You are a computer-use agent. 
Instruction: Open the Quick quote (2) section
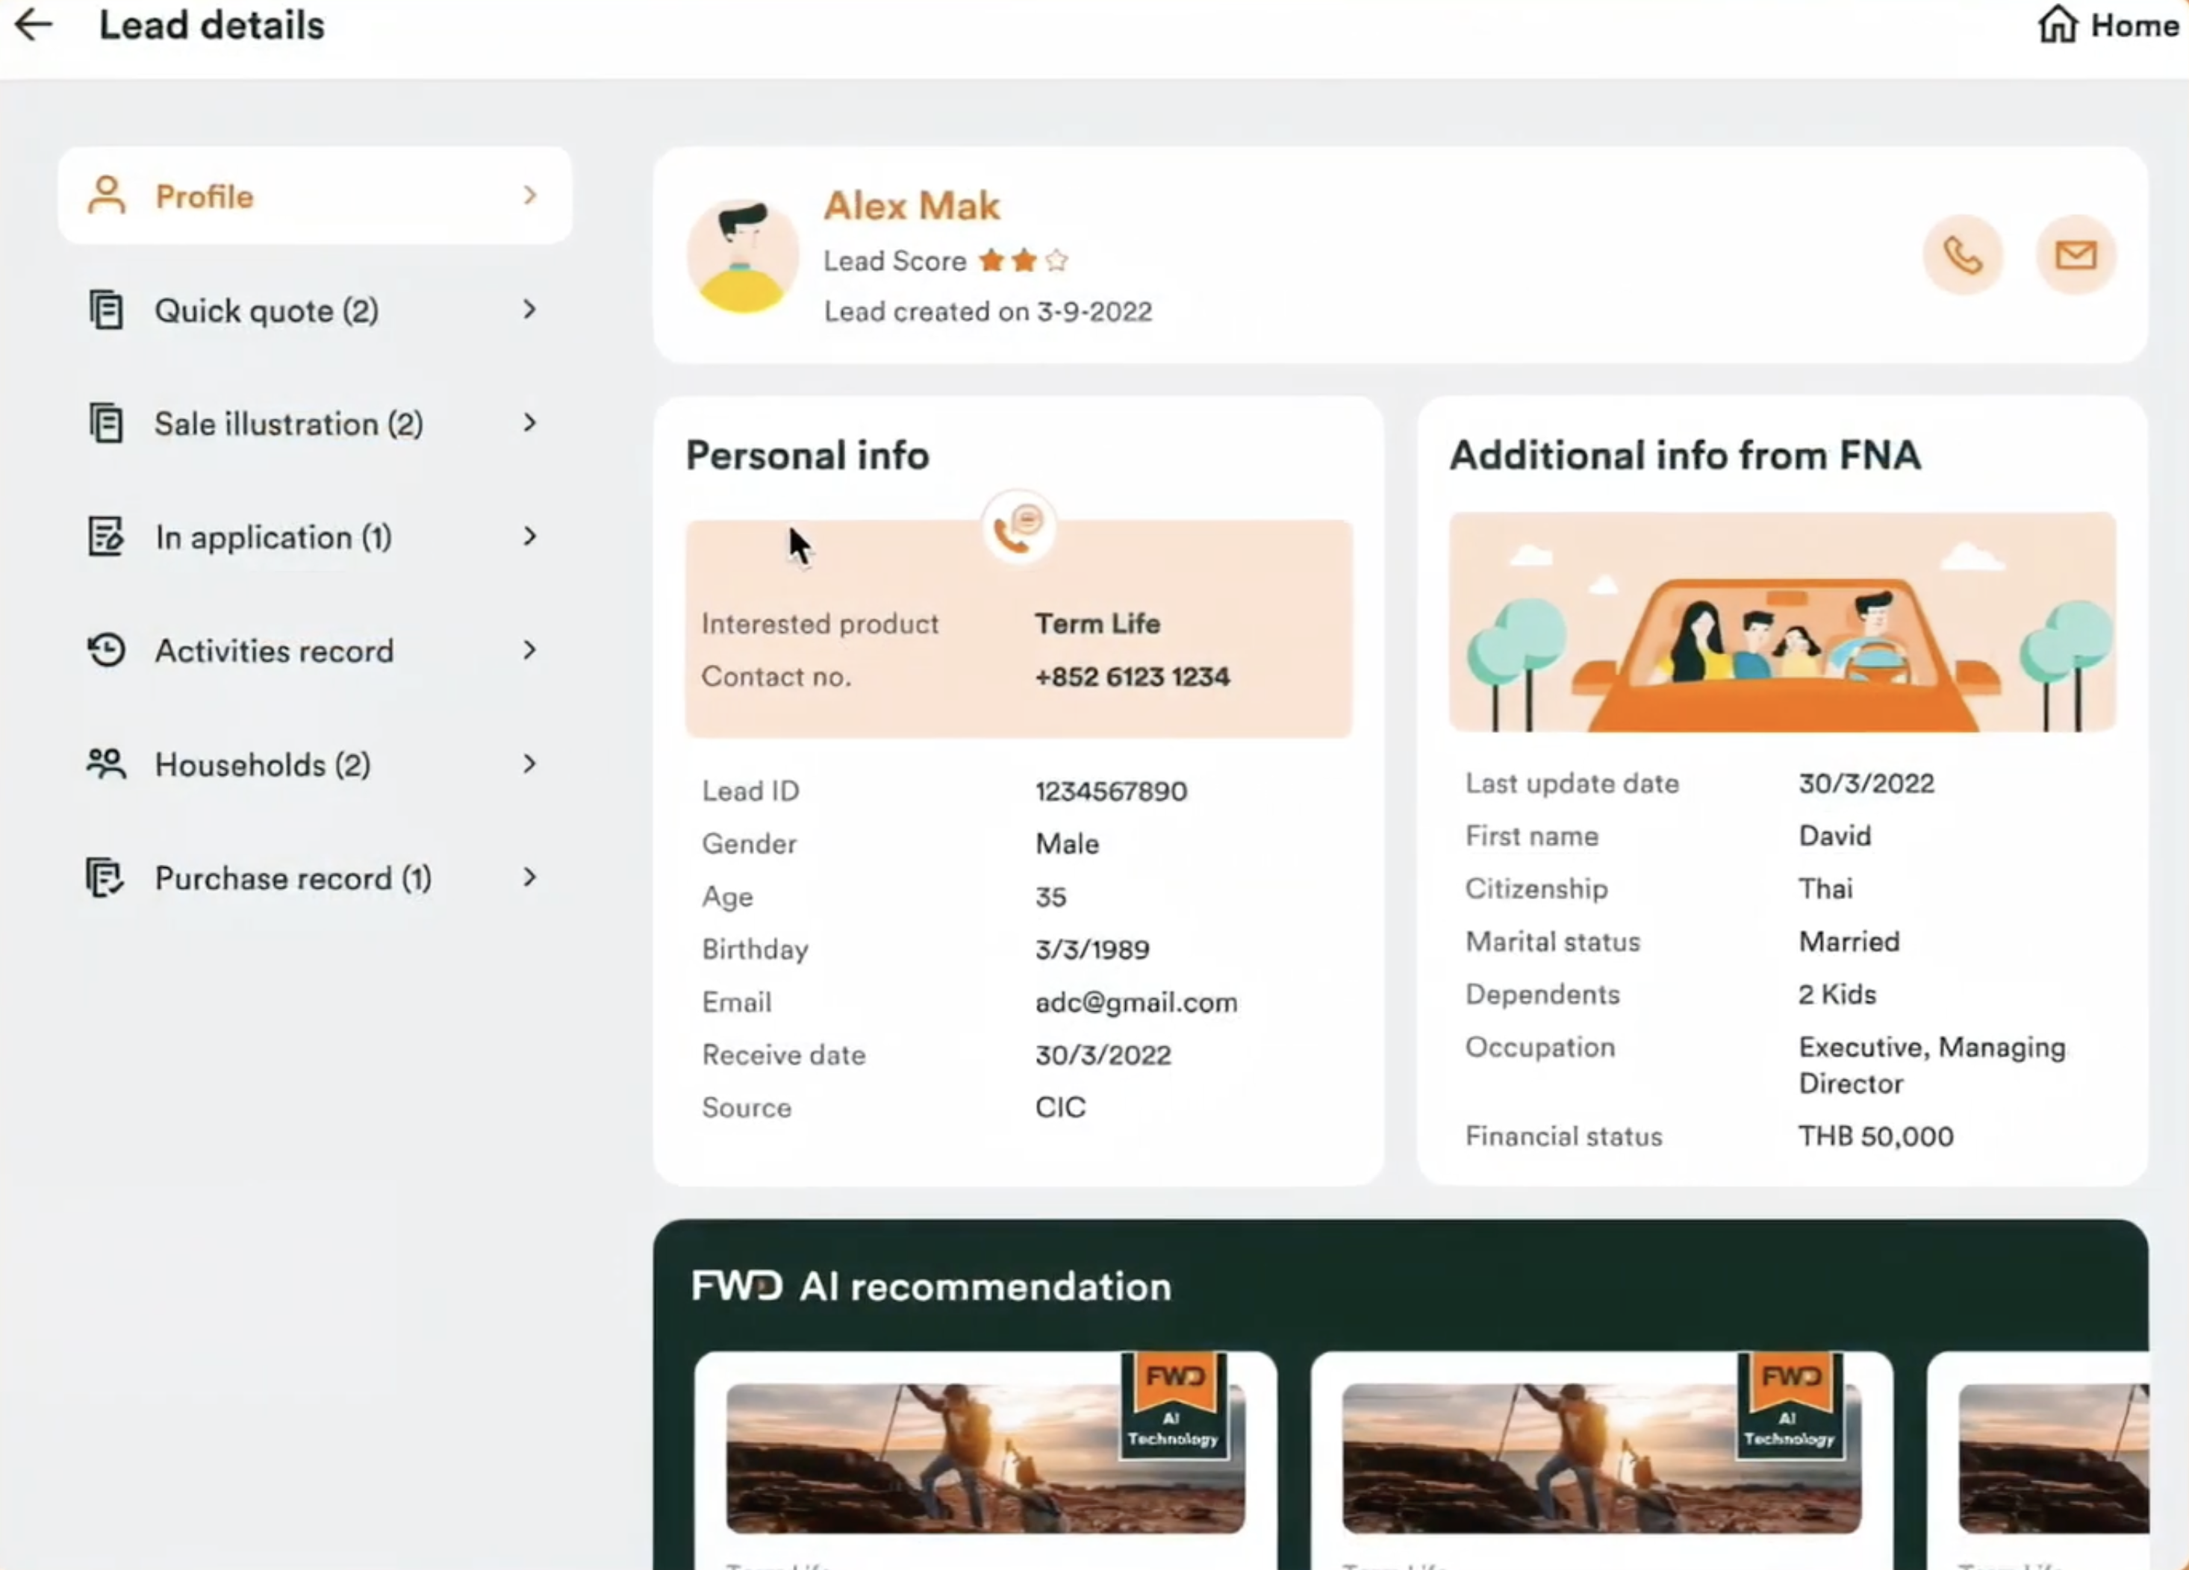[x=314, y=310]
